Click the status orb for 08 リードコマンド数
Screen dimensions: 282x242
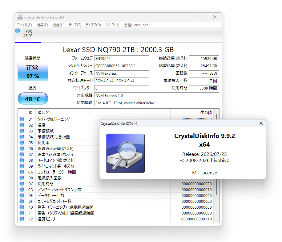pos(22,160)
